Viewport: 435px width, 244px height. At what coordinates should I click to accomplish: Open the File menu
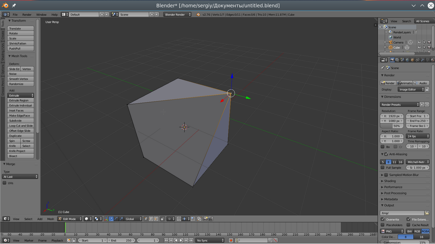click(x=15, y=15)
